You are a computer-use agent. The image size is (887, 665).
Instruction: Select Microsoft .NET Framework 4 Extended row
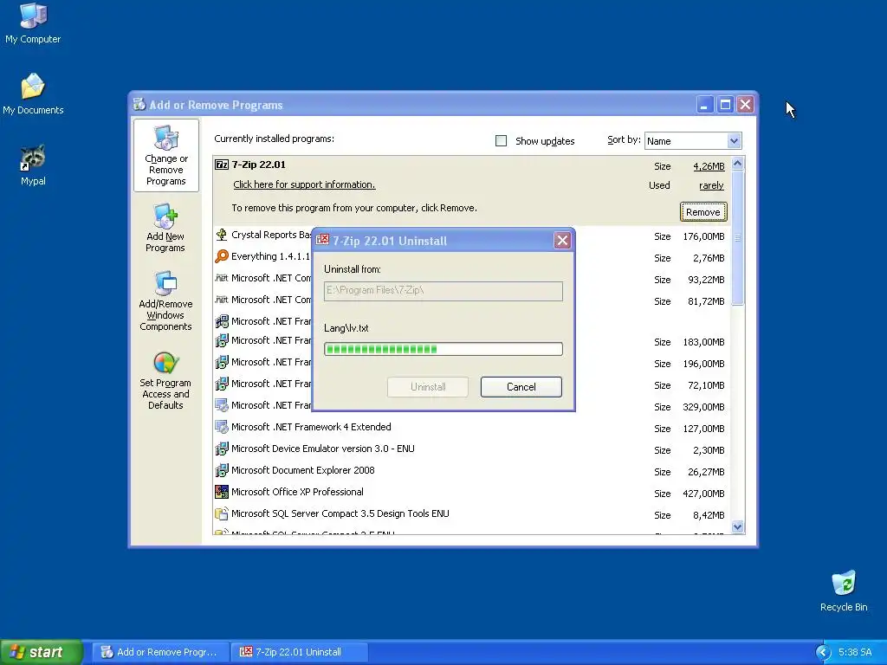click(472, 427)
